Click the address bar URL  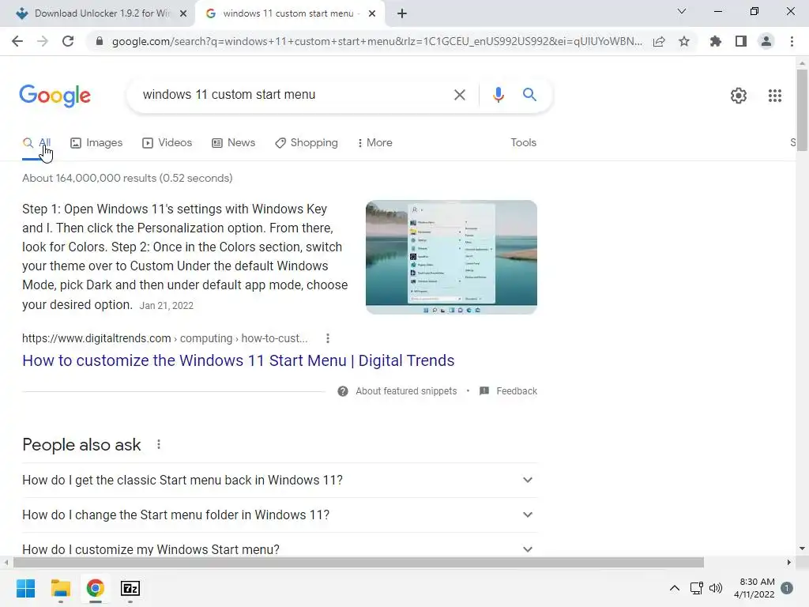(x=377, y=41)
